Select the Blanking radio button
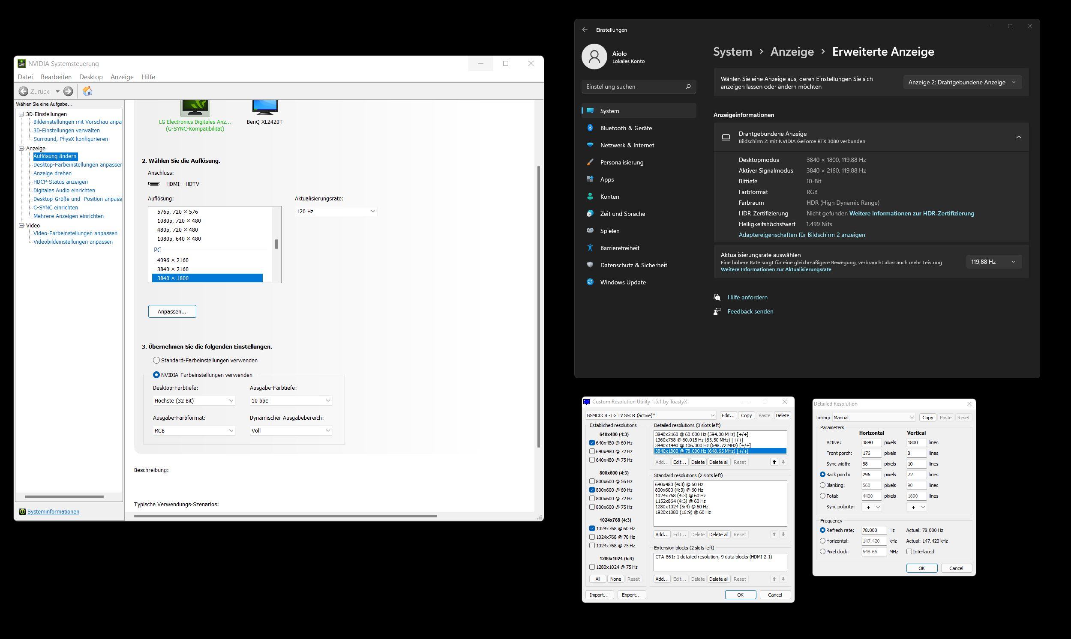Screen dimensions: 1071x639 coord(822,485)
